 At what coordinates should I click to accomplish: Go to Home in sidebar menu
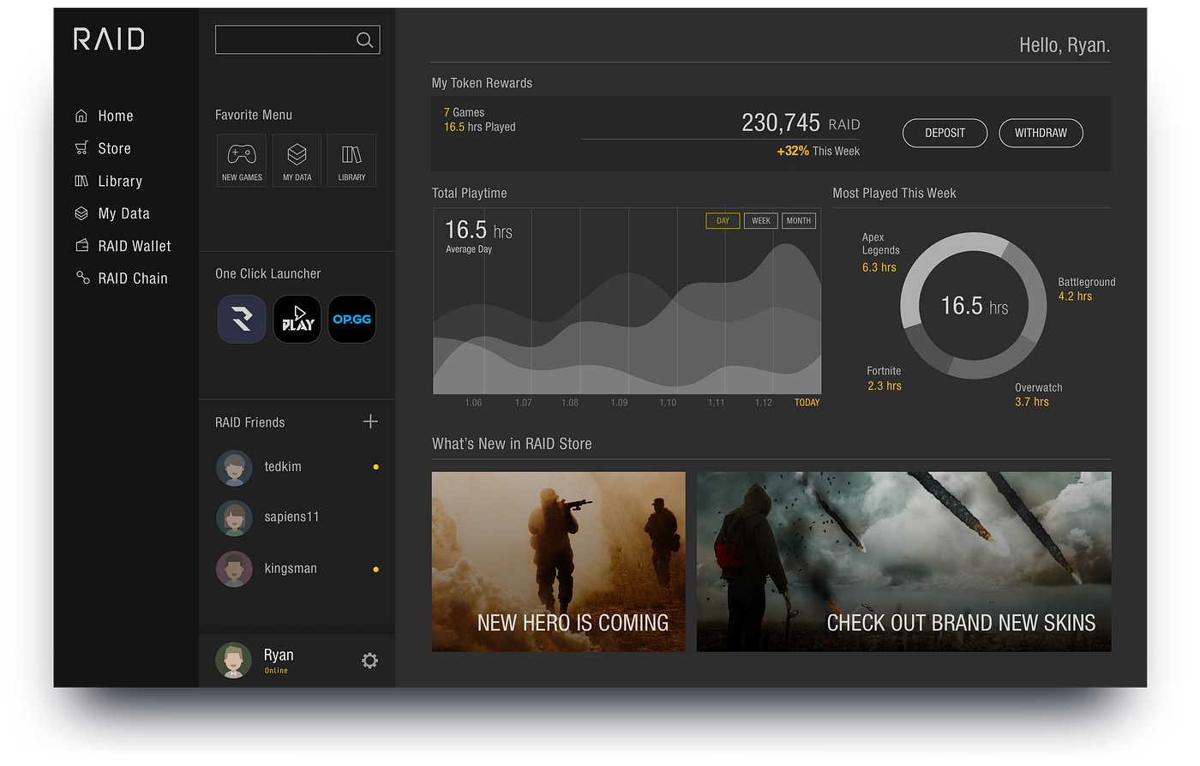tap(116, 116)
